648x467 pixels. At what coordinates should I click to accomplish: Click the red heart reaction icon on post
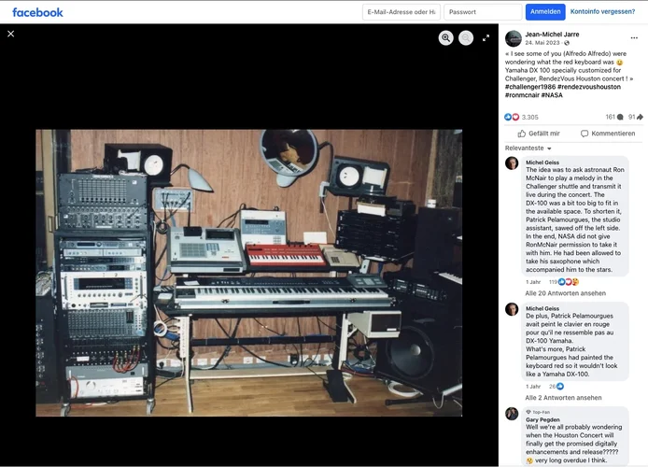[x=515, y=117]
